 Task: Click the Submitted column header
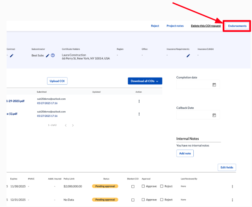point(42,92)
